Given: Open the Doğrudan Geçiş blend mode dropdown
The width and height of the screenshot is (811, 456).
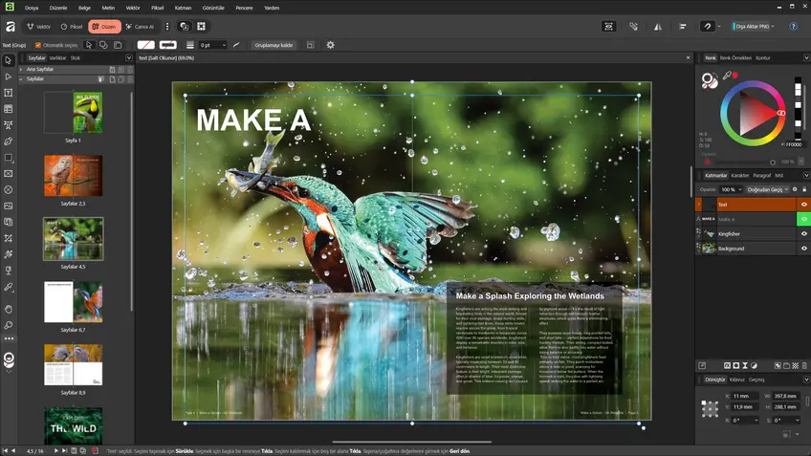Looking at the screenshot, I should coord(768,189).
